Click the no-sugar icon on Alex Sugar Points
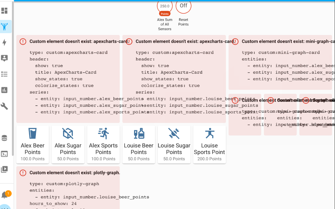 tap(68, 133)
